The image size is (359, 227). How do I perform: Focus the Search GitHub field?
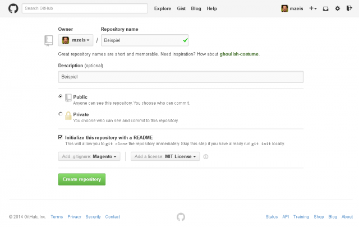[x=85, y=8]
